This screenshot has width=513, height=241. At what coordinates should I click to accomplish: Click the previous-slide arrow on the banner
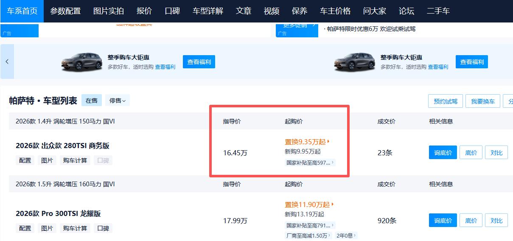[7, 62]
